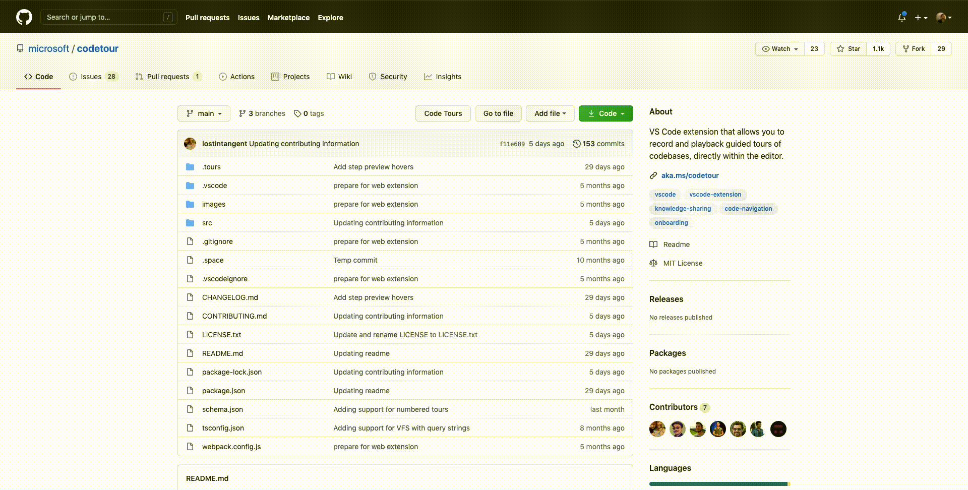Open the Packages heading link
968x490 pixels.
(668, 353)
